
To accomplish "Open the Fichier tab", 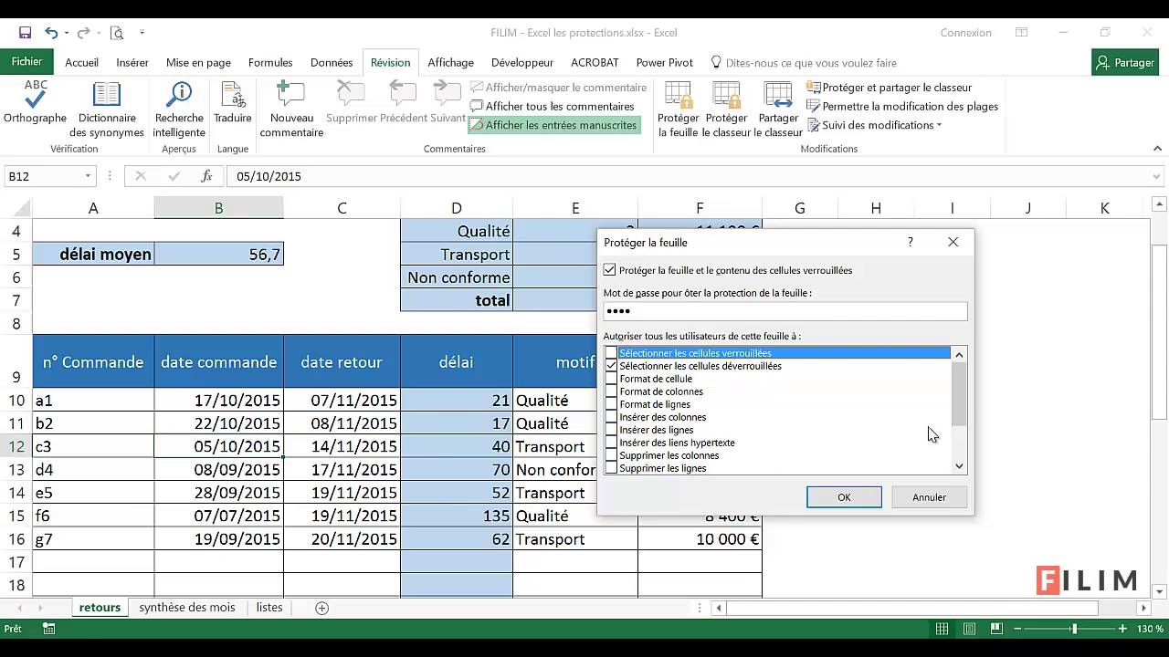I will (x=26, y=62).
